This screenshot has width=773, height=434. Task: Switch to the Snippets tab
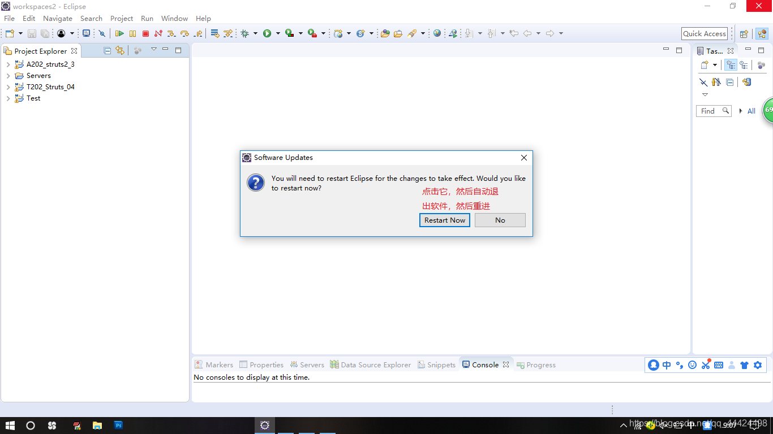[436, 365]
